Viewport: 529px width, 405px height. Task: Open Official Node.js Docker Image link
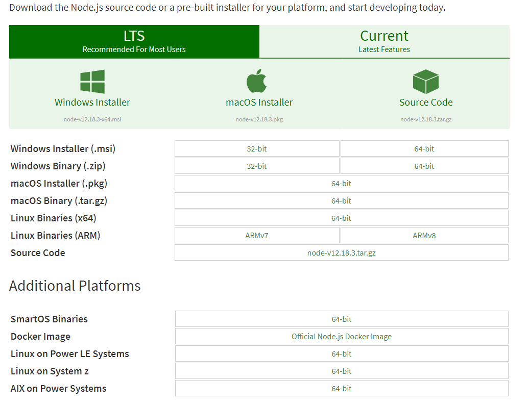(x=342, y=336)
